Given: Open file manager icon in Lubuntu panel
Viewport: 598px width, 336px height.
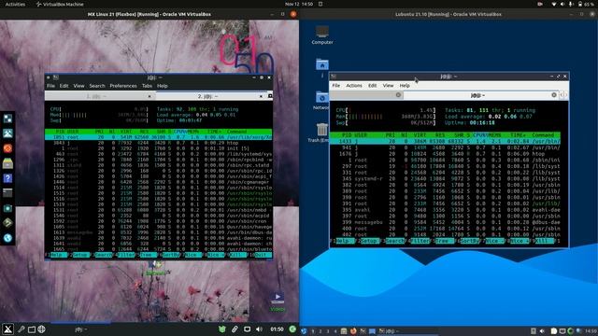Looking at the screenshot, I should click(x=344, y=331).
